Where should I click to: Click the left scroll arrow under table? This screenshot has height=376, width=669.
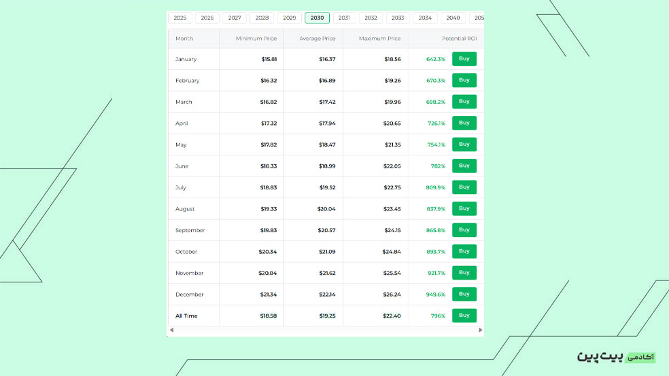point(172,330)
